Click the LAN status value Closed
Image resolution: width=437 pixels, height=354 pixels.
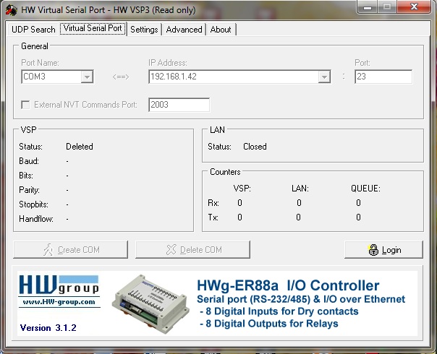point(255,147)
